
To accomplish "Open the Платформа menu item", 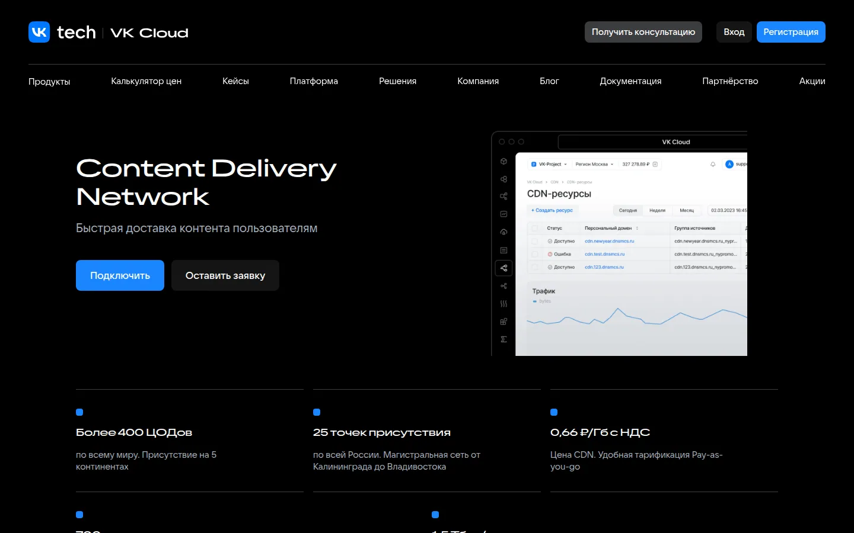I will pyautogui.click(x=314, y=81).
